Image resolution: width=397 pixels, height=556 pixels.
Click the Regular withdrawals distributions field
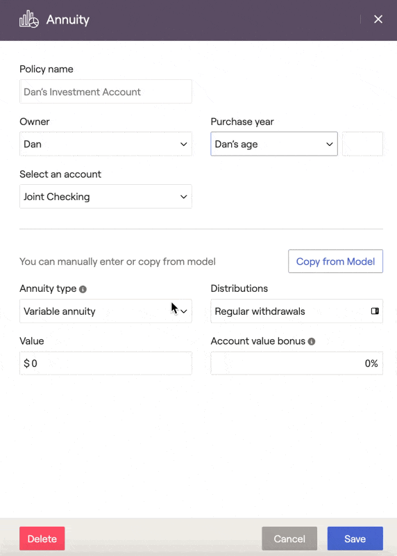click(x=297, y=311)
